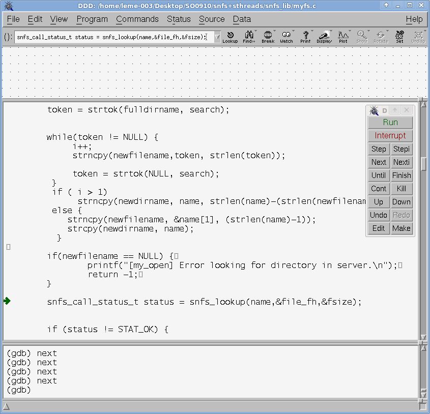Click the argument input field
The image size is (430, 414).
(114, 37)
